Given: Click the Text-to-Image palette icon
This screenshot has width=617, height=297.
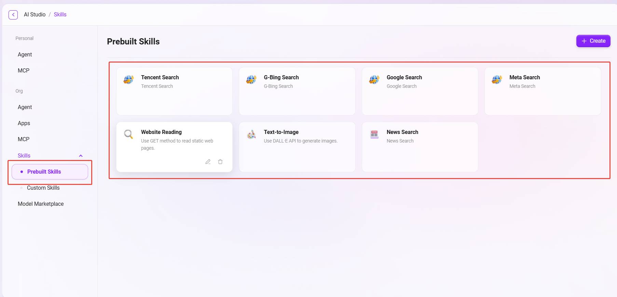Looking at the screenshot, I should pos(251,134).
